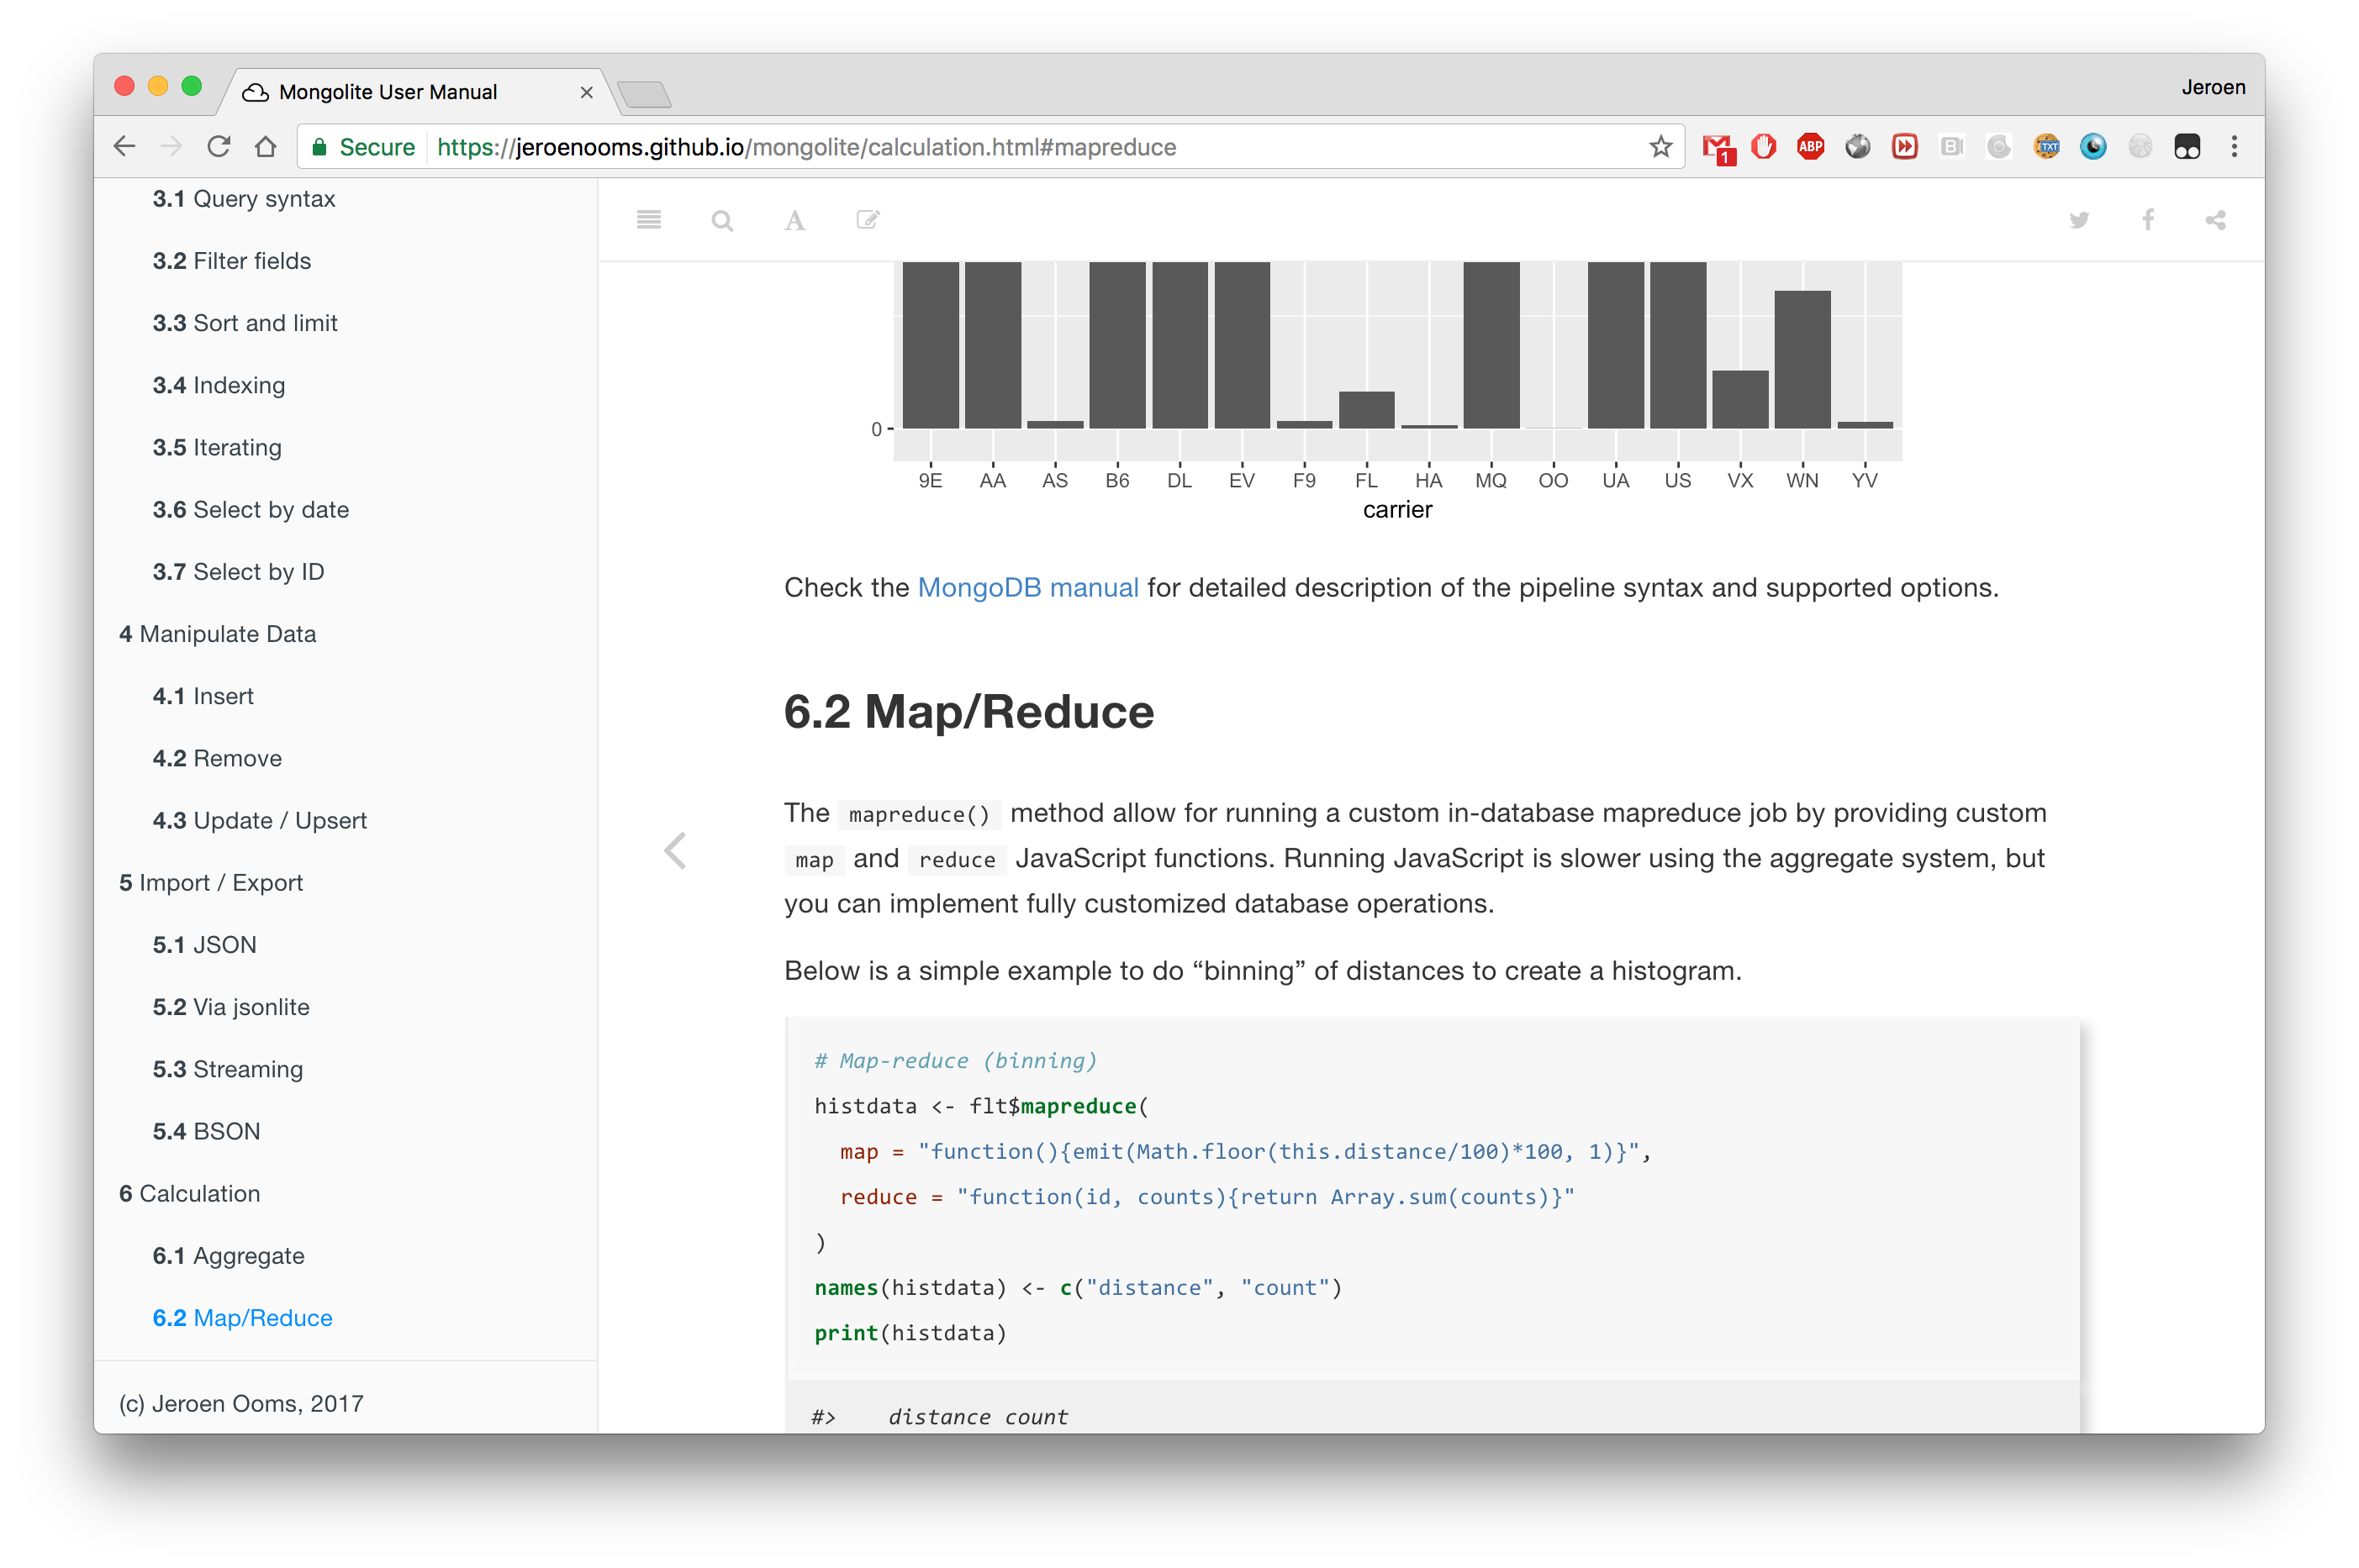Open a new browser tab
The width and height of the screenshot is (2359, 1568).
coord(646,95)
